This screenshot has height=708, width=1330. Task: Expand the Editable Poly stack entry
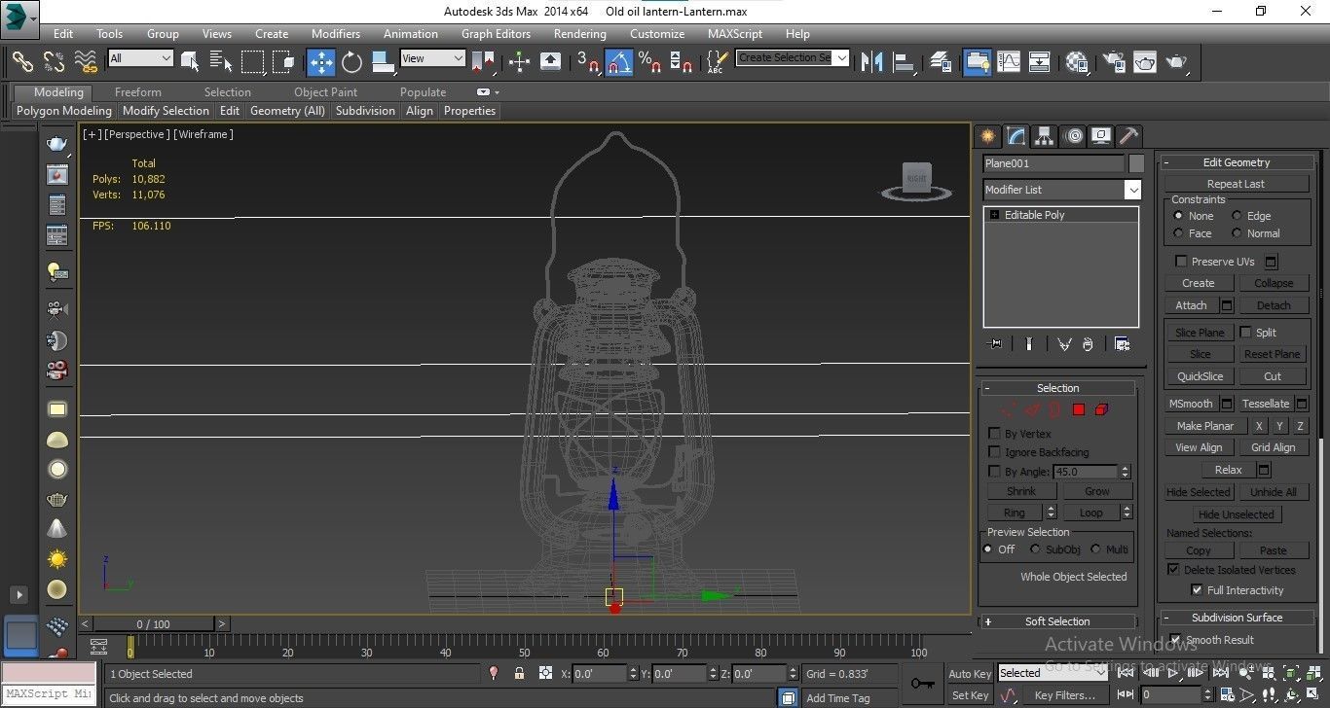coord(993,215)
